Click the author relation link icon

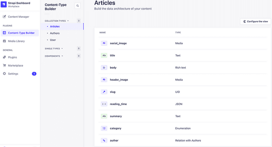click(x=104, y=140)
